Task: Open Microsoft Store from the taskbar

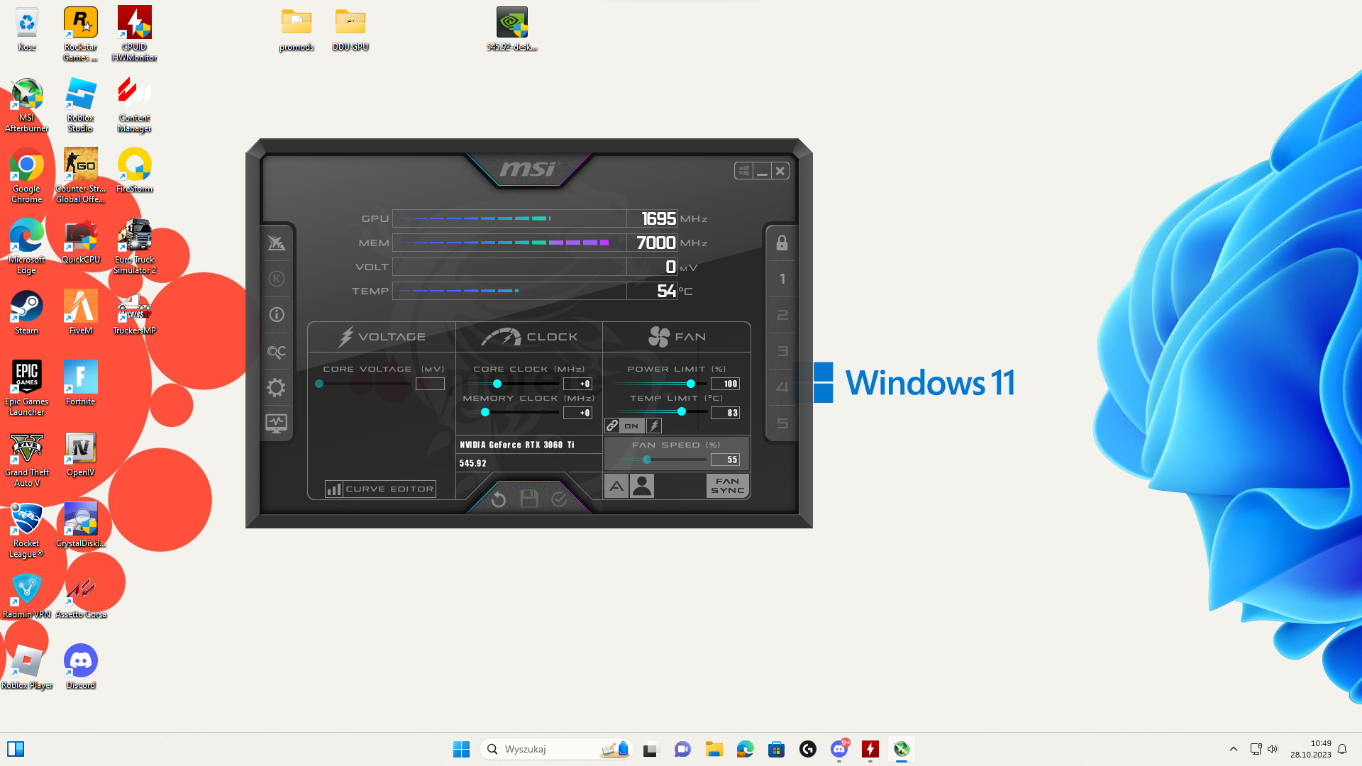Action: tap(776, 749)
